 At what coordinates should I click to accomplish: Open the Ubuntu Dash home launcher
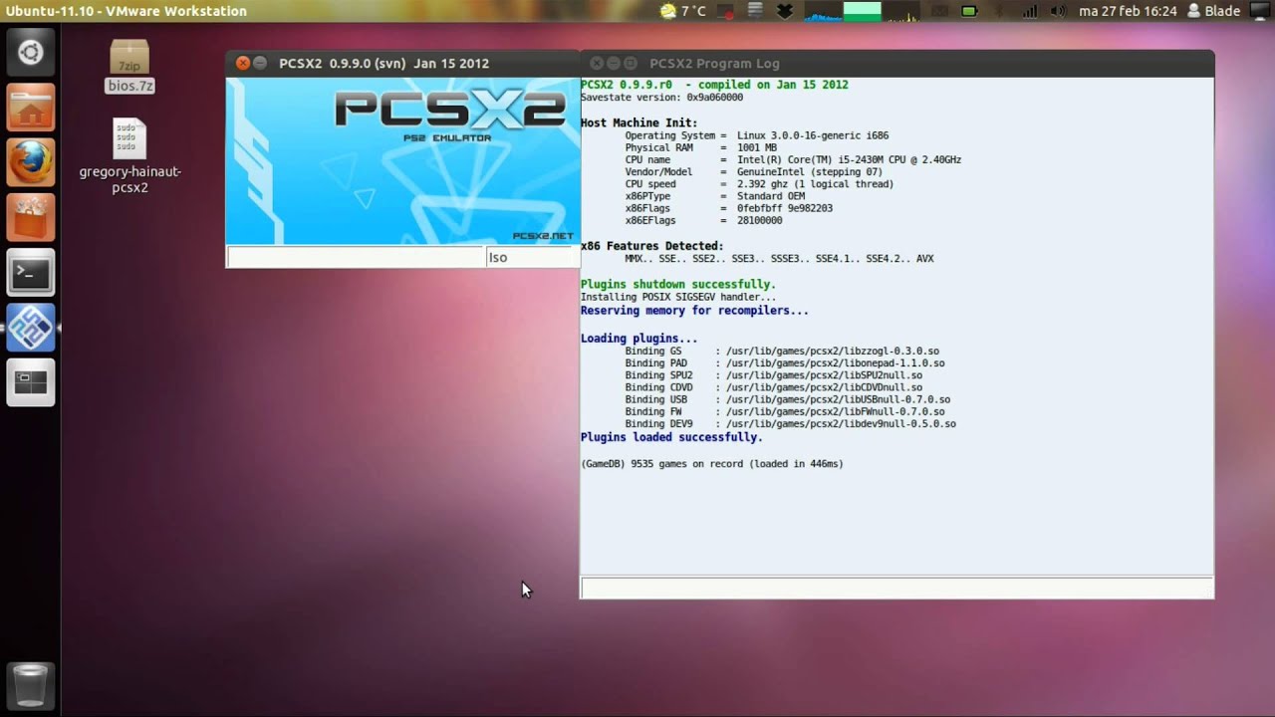(31, 53)
